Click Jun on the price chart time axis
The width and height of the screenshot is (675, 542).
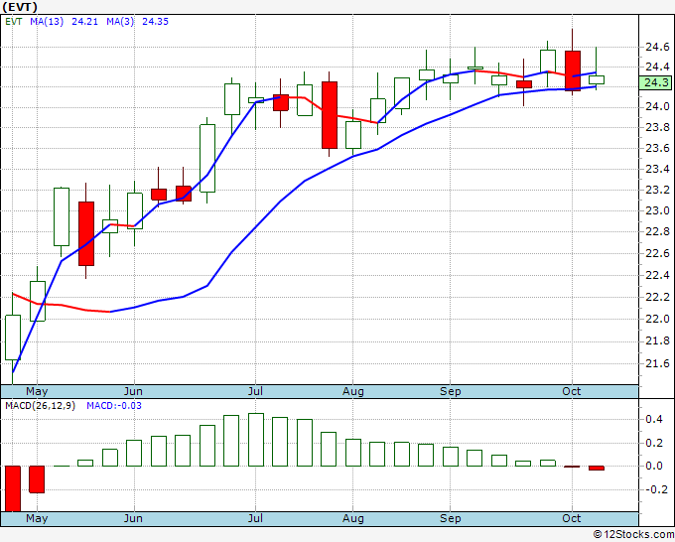tap(133, 391)
